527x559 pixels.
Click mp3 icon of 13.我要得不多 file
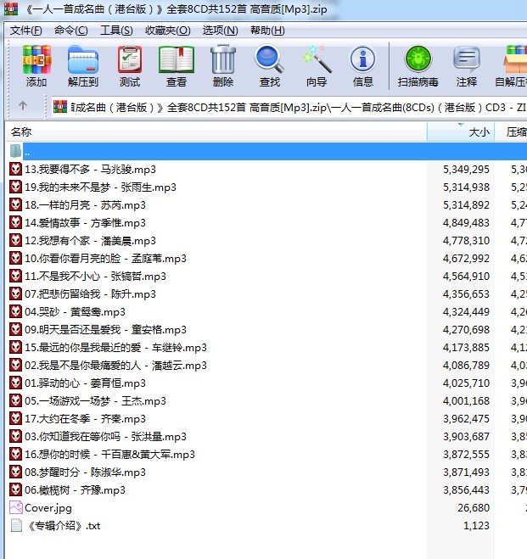tap(15, 169)
